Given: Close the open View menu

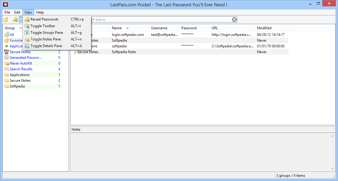Looking at the screenshot, I should [x=28, y=12].
